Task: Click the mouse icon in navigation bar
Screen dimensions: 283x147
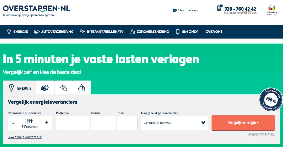Action: coord(83,32)
